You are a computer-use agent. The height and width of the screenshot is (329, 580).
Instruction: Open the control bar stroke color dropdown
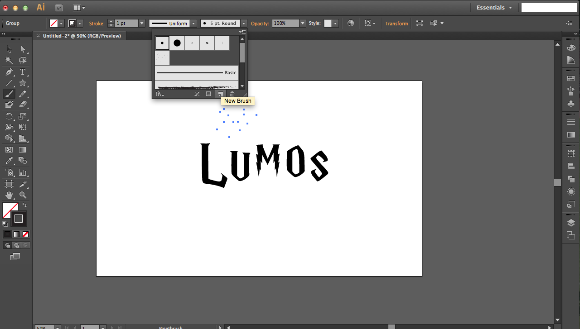(80, 23)
